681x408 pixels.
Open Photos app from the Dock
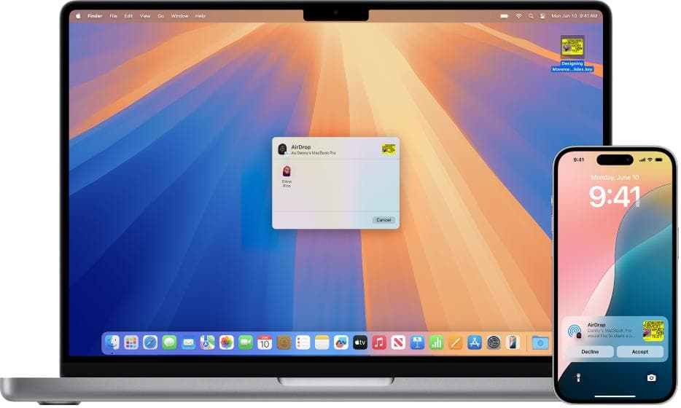tap(227, 342)
